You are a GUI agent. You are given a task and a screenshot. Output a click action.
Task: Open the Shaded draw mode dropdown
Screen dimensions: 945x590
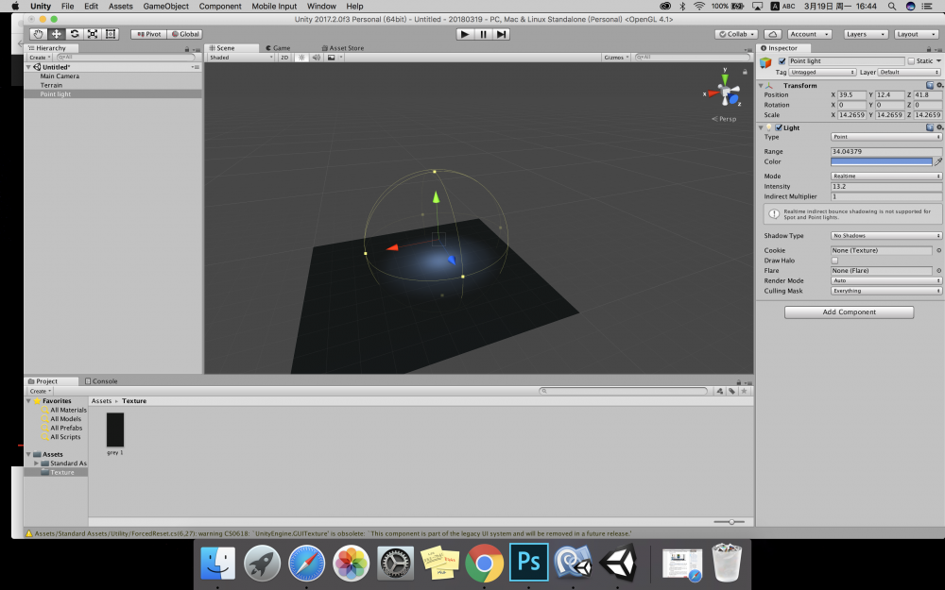[x=240, y=58]
